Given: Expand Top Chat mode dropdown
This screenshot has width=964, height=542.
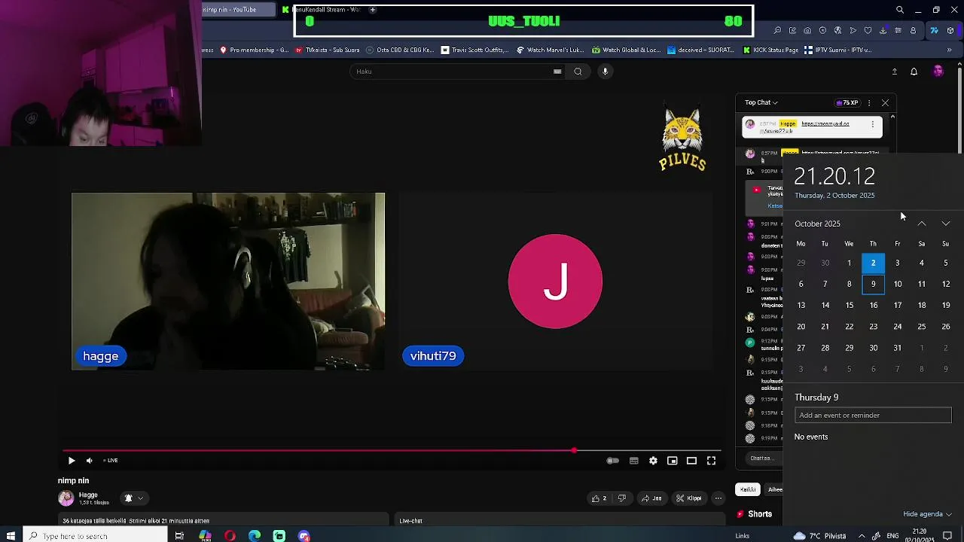Looking at the screenshot, I should point(761,102).
